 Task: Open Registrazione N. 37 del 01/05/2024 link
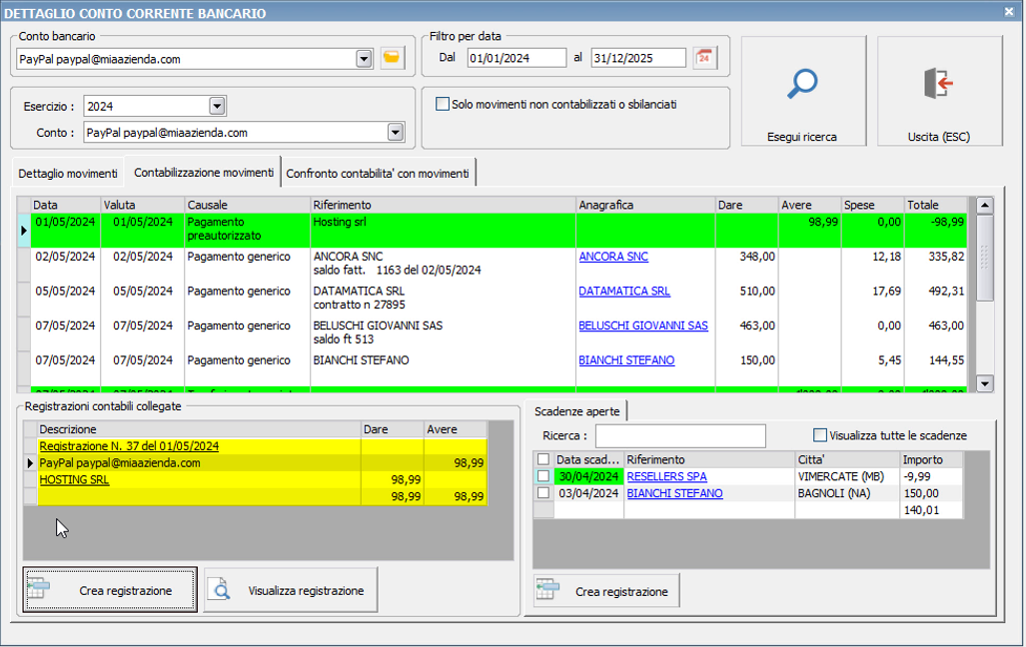tap(129, 446)
